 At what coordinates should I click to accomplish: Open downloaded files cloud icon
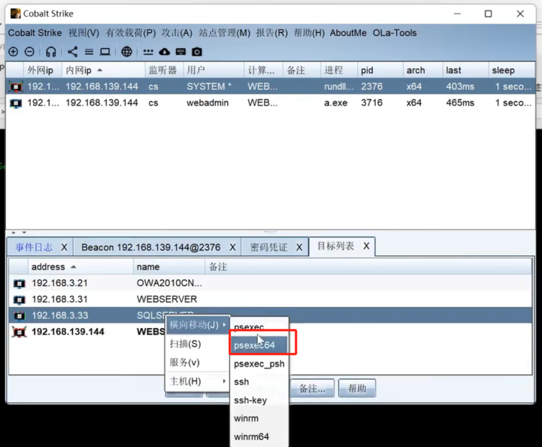click(x=165, y=52)
